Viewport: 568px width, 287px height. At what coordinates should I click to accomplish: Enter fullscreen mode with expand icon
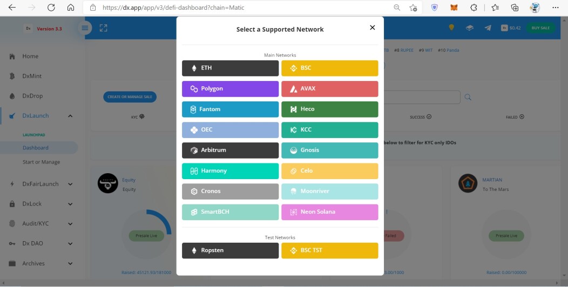pos(103,28)
